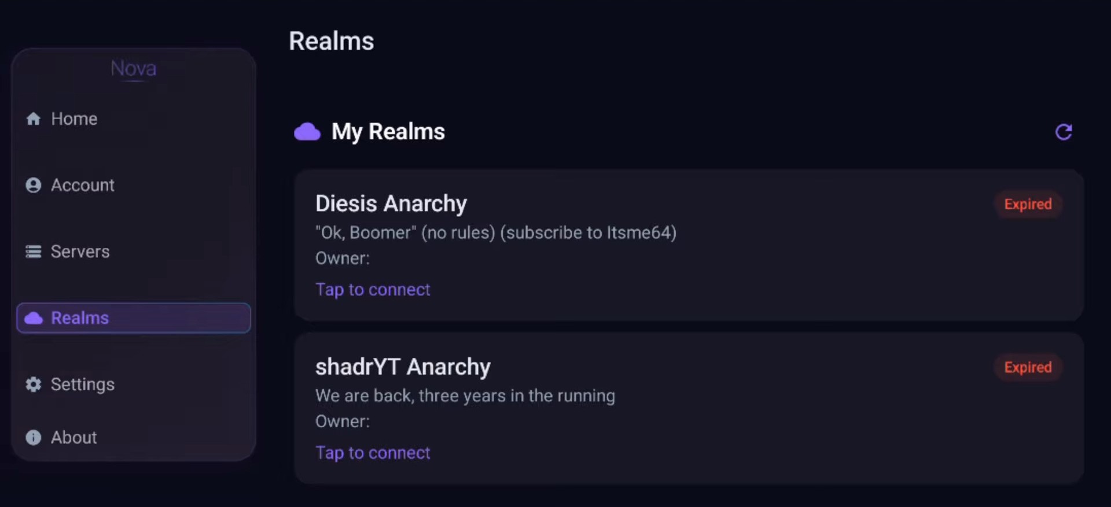
Task: Click the Account person icon
Action: [x=34, y=185]
